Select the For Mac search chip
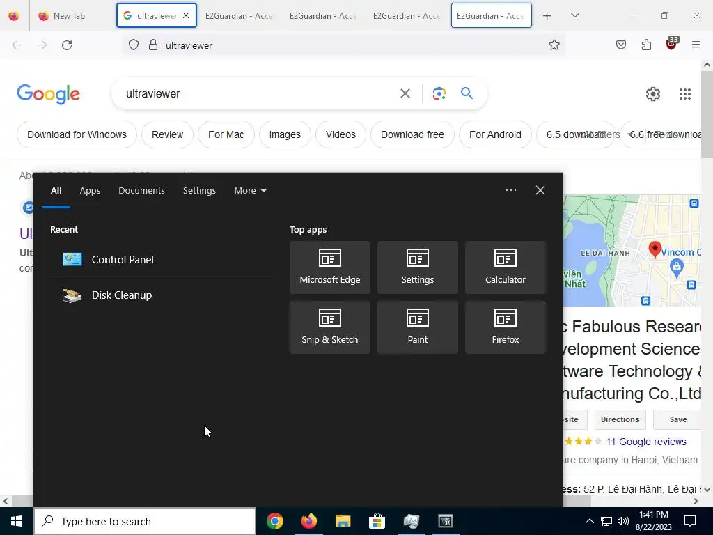The image size is (713, 535). (226, 134)
